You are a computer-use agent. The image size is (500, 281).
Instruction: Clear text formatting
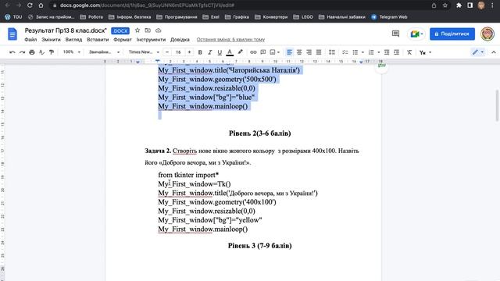tap(409, 52)
